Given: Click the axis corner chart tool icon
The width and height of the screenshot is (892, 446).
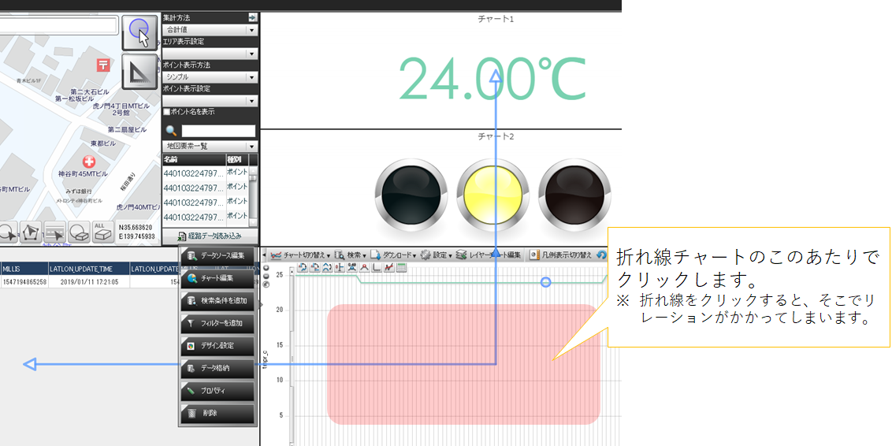Looking at the screenshot, I should pyautogui.click(x=377, y=267).
